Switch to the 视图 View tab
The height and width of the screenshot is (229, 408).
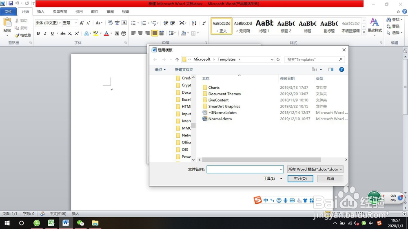126,11
